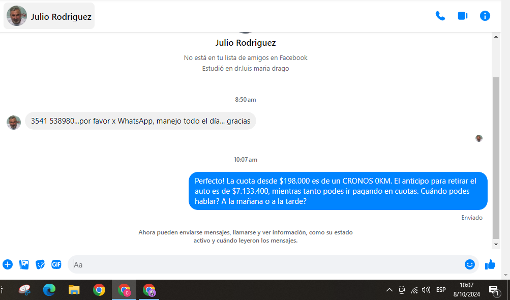The image size is (510, 300).
Task: Open Julio Rodriguez header profile button
Action: (49, 16)
